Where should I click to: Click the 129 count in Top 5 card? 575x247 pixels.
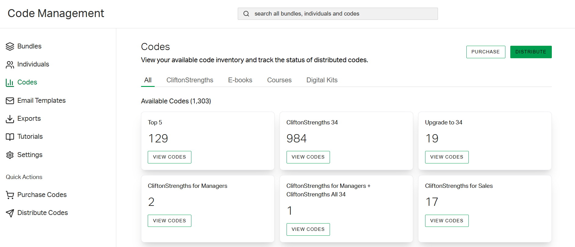[x=158, y=138]
